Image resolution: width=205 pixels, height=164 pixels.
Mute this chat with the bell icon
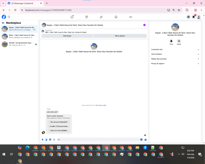pos(171,41)
